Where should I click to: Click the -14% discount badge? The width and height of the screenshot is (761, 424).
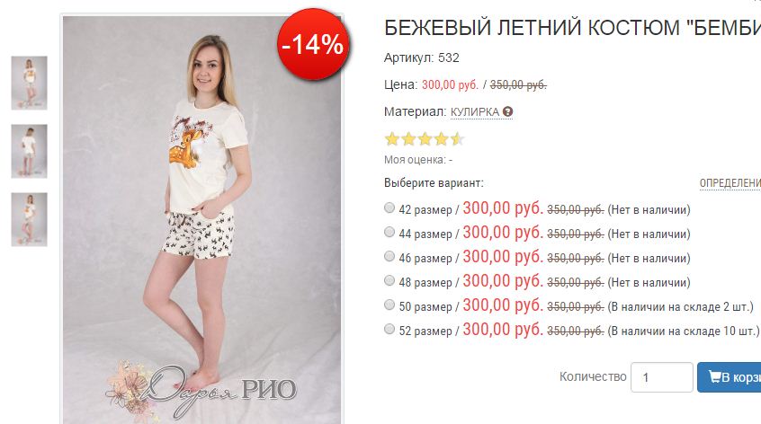313,44
